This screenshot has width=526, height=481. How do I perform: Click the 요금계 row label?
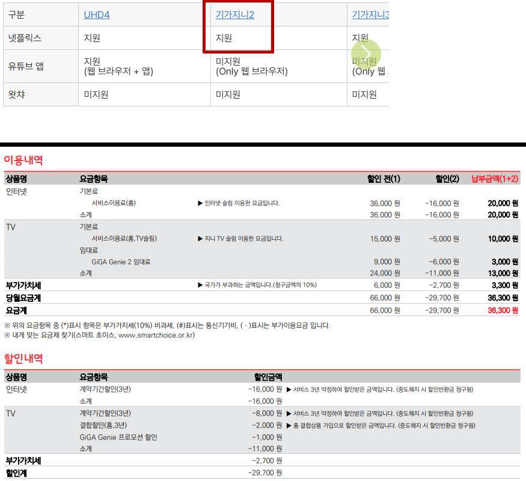tap(16, 310)
